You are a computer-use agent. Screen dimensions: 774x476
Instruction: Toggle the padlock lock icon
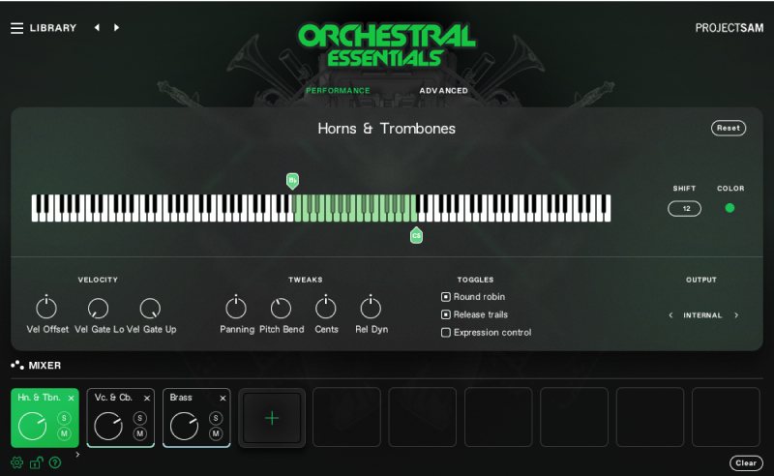click(x=36, y=462)
